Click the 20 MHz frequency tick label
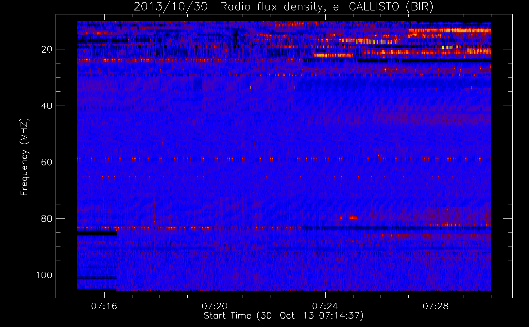 pyautogui.click(x=47, y=49)
